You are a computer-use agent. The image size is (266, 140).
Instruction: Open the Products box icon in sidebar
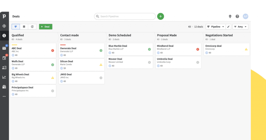[4, 87]
